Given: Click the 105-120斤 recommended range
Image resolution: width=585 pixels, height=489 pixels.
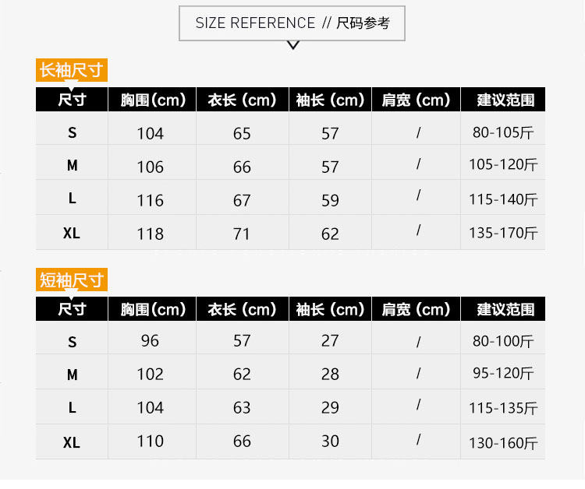Looking at the screenshot, I should point(503,165).
